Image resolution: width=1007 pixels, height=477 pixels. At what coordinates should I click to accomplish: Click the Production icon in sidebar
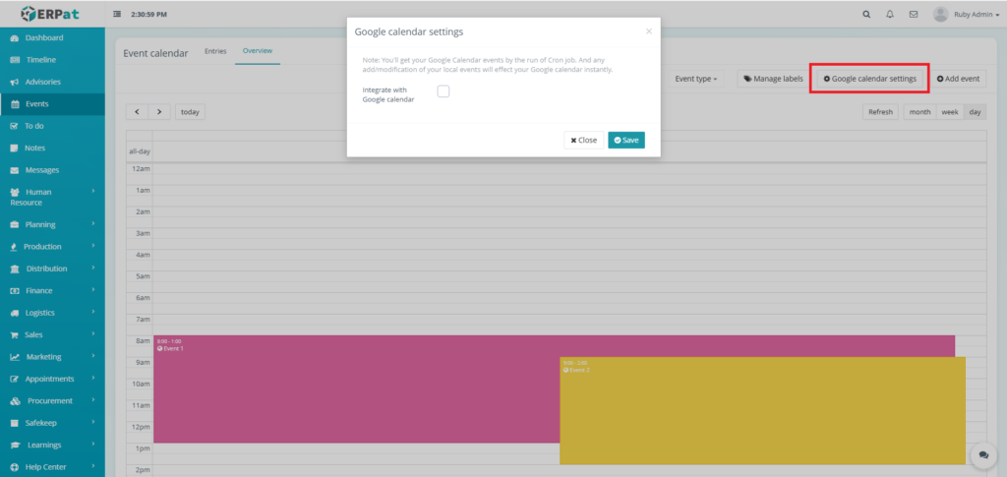tap(14, 247)
